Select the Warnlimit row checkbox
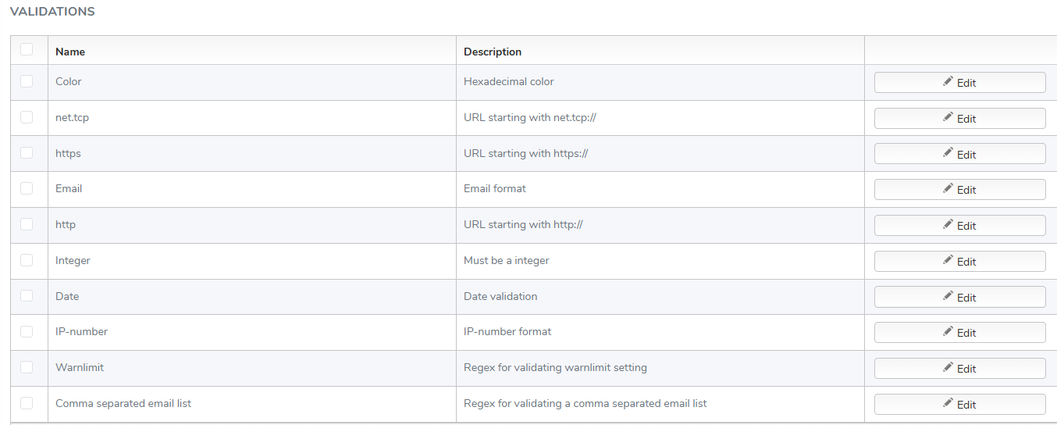 [27, 367]
